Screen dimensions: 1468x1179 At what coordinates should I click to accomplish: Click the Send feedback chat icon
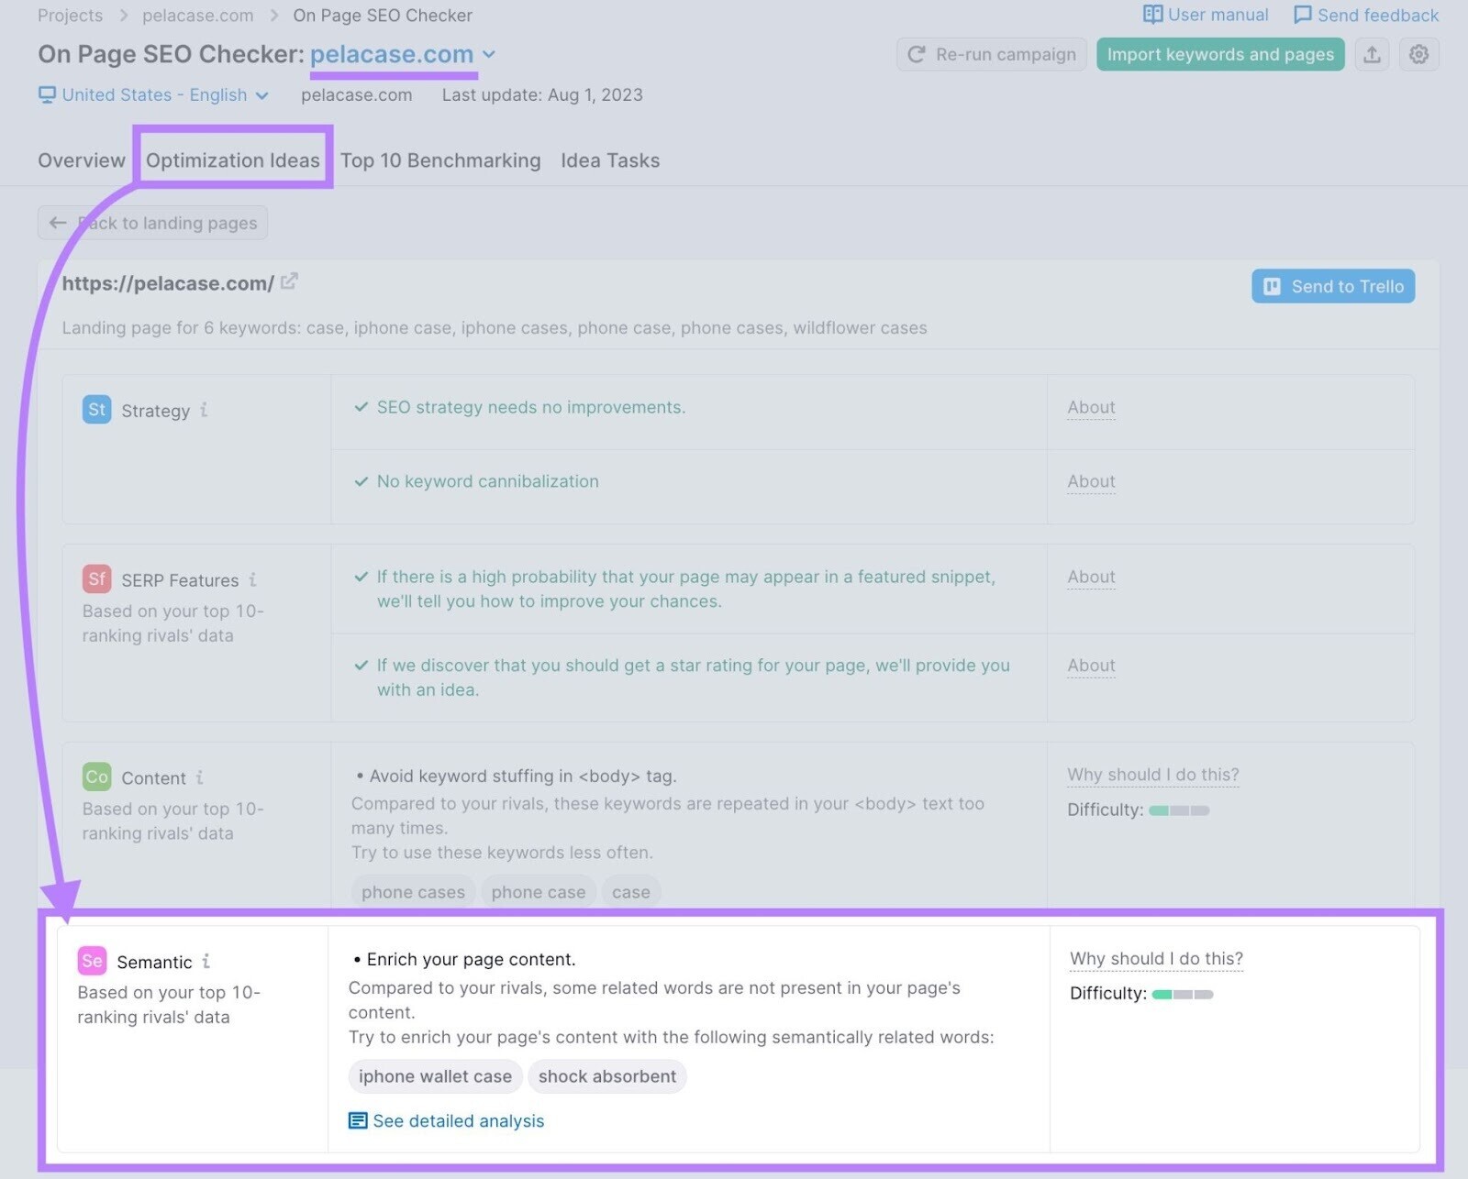coord(1302,15)
